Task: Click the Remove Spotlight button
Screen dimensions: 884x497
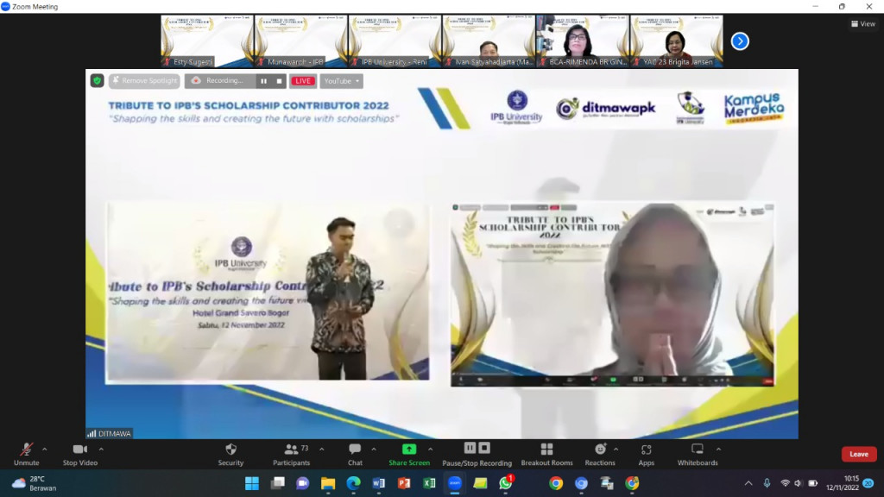Action: pyautogui.click(x=144, y=81)
